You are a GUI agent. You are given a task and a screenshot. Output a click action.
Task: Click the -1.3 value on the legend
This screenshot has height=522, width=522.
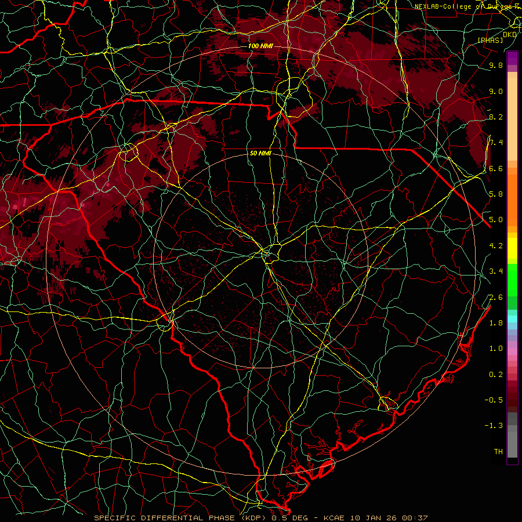coord(494,426)
